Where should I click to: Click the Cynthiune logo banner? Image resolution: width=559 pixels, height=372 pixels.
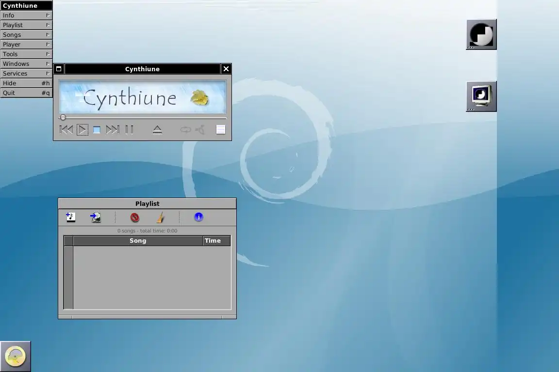(142, 97)
